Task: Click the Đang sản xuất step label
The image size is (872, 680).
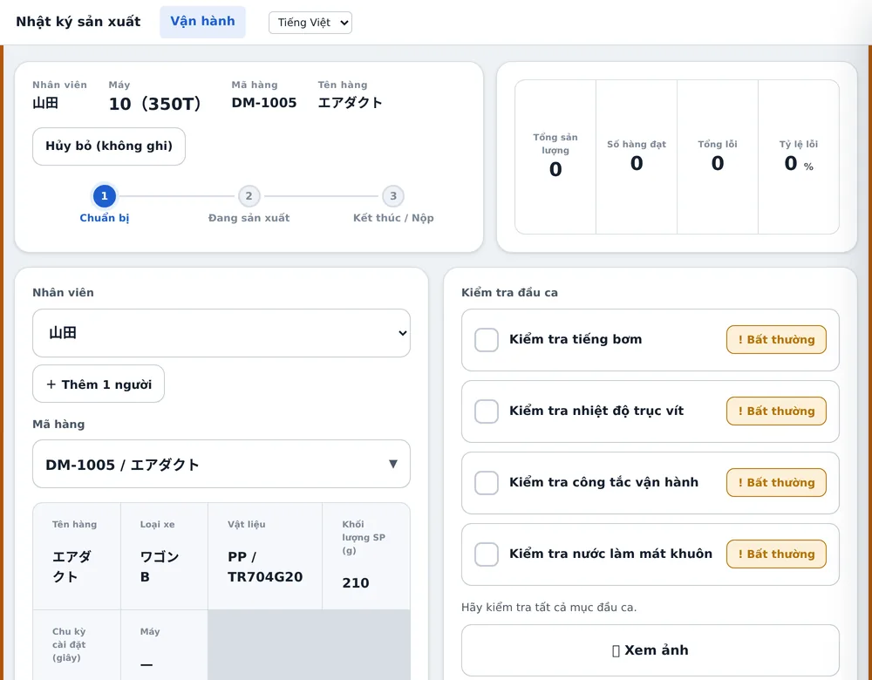Action: click(249, 218)
